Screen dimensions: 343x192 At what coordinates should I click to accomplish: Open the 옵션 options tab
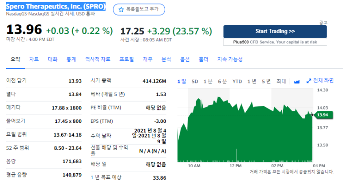[185, 59]
